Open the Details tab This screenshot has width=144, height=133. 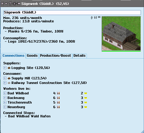point(80,56)
